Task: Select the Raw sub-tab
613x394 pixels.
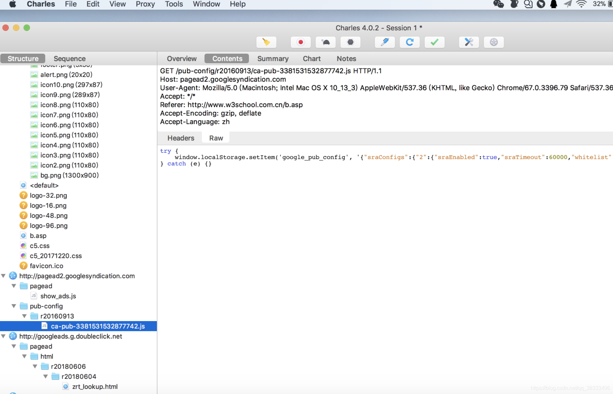Action: (x=216, y=138)
